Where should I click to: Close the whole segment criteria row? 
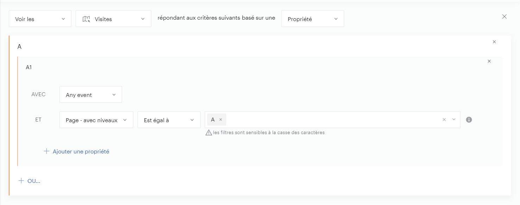coord(504,16)
